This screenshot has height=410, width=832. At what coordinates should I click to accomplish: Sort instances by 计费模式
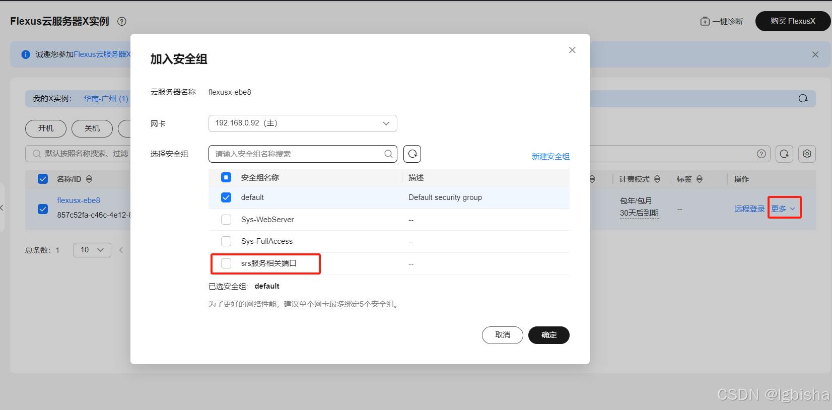pyautogui.click(x=657, y=179)
